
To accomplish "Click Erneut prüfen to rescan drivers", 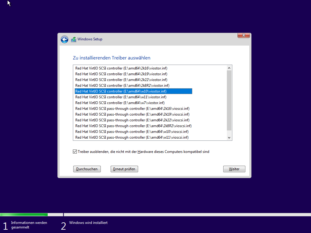I will tap(124, 169).
